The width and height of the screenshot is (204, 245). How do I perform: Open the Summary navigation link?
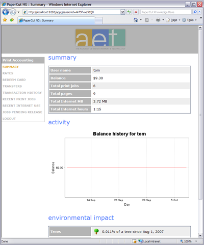11,67
